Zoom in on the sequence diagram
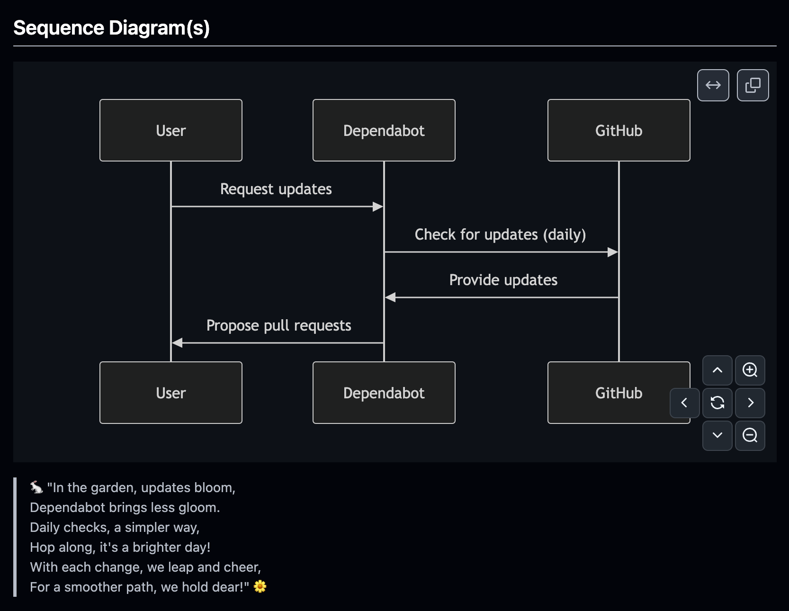The width and height of the screenshot is (789, 611). [x=750, y=370]
